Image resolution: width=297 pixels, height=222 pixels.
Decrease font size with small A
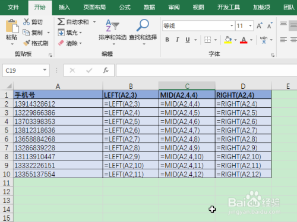(x=270, y=25)
